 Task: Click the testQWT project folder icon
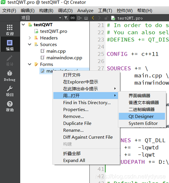30,25
